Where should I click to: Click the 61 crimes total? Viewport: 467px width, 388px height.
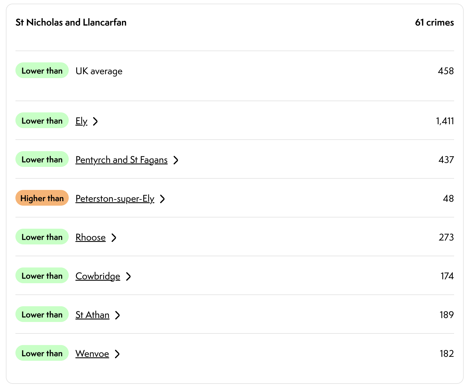434,22
